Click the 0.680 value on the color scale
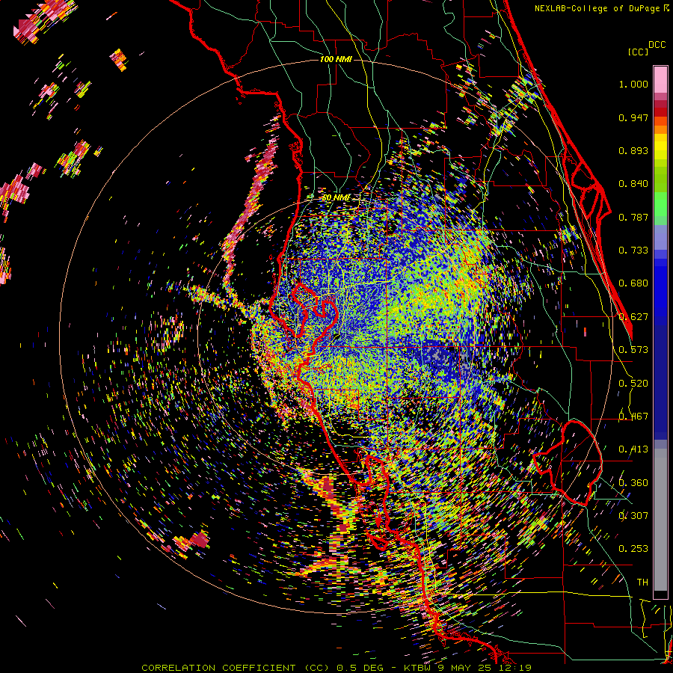Screen dimensions: 673x673 pos(633,283)
